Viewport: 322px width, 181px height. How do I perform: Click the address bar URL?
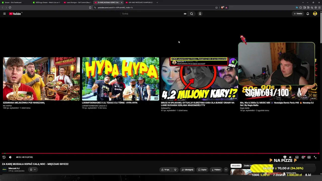click(115, 8)
